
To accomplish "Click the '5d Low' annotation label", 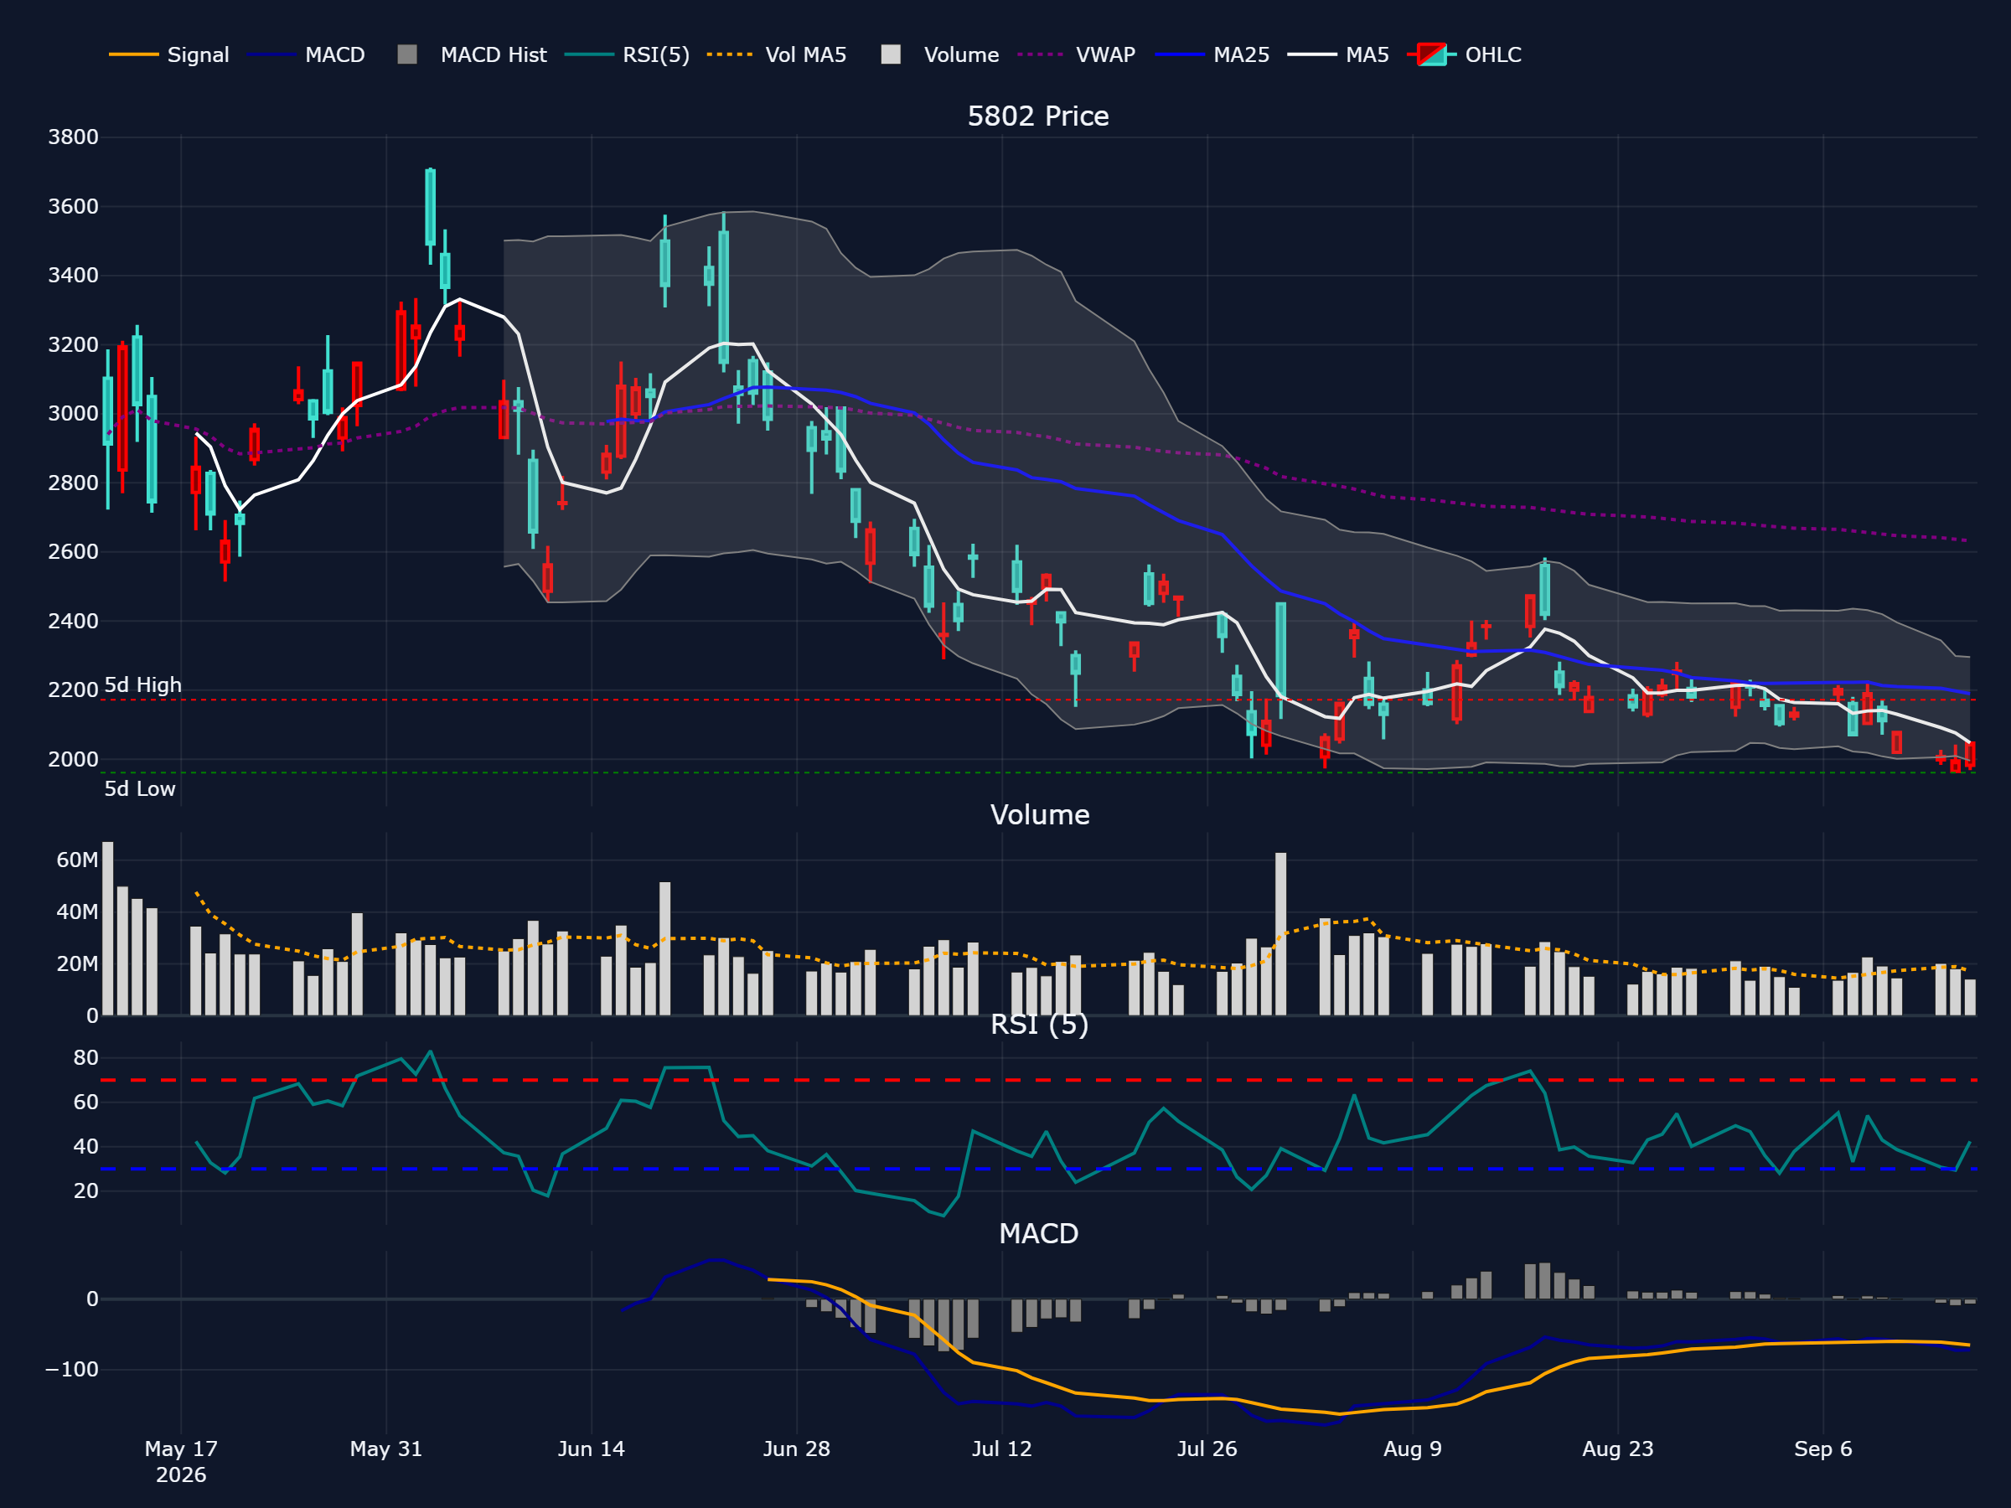I will pos(140,789).
